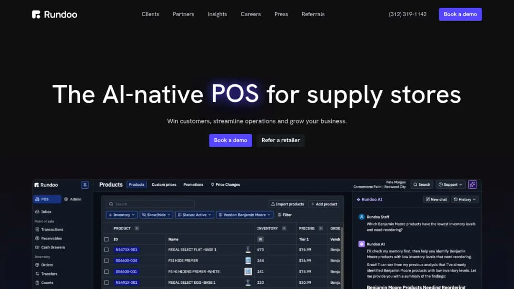Viewport: 514px width, 289px height.
Task: Click the inventory value 673
Action: [261, 250]
